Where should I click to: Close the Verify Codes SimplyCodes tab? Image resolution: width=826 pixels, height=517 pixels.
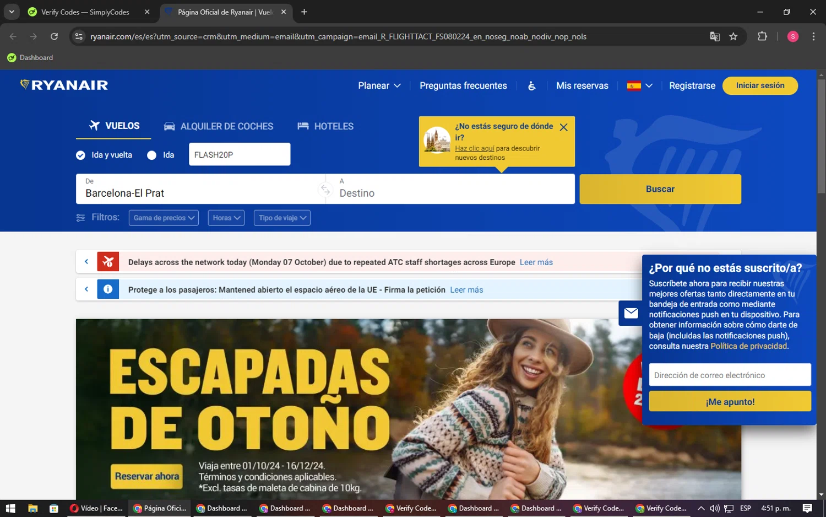pos(146,12)
